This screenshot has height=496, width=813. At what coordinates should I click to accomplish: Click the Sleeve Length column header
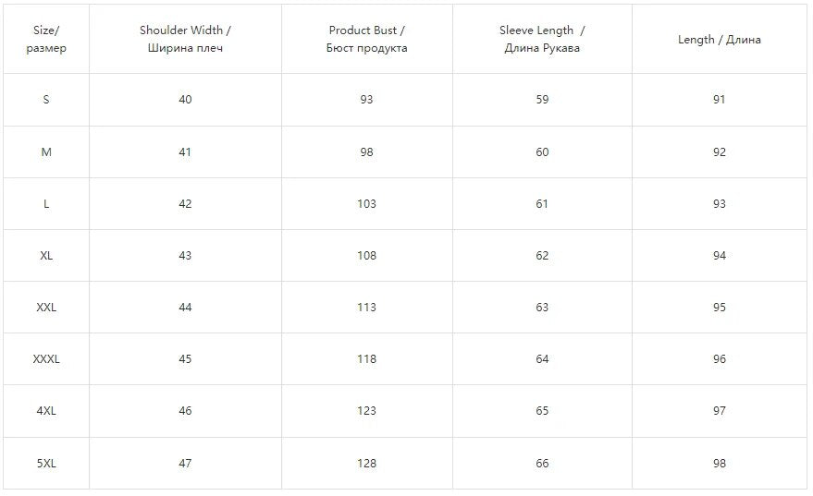(x=542, y=40)
